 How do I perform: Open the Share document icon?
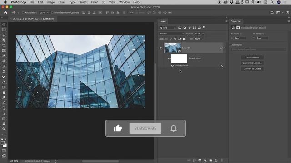[x=287, y=13]
